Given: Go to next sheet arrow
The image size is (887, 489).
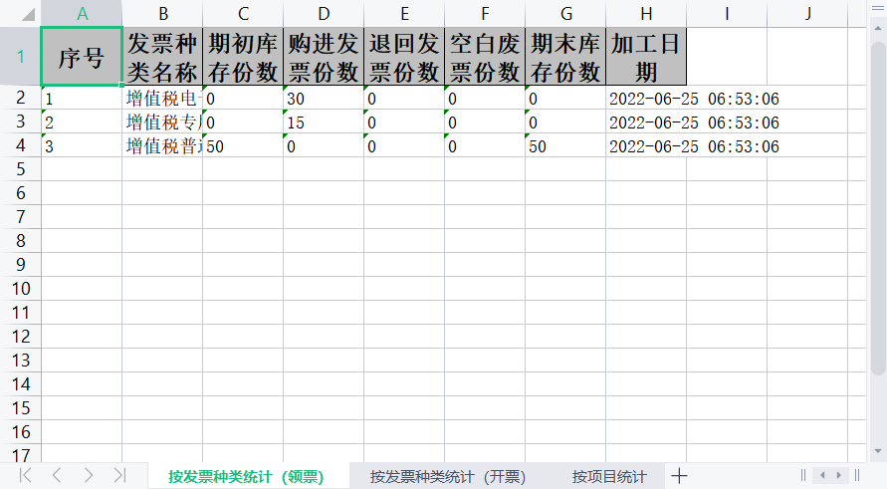Looking at the screenshot, I should pos(89,475).
